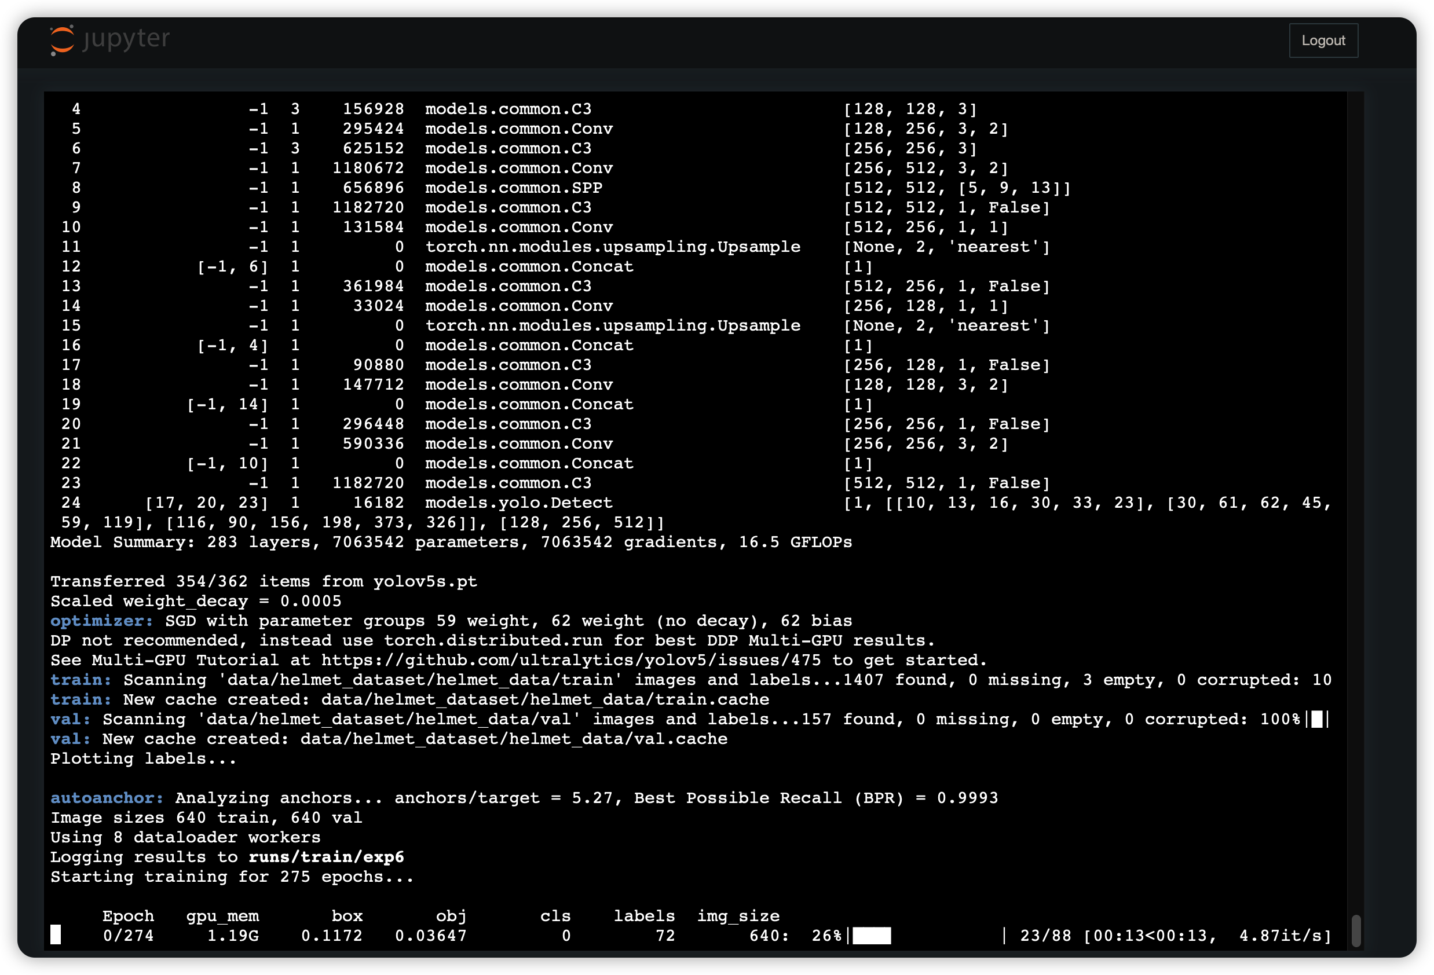Click gpu memory value '1.19G'
1434x975 pixels.
pyautogui.click(x=233, y=936)
